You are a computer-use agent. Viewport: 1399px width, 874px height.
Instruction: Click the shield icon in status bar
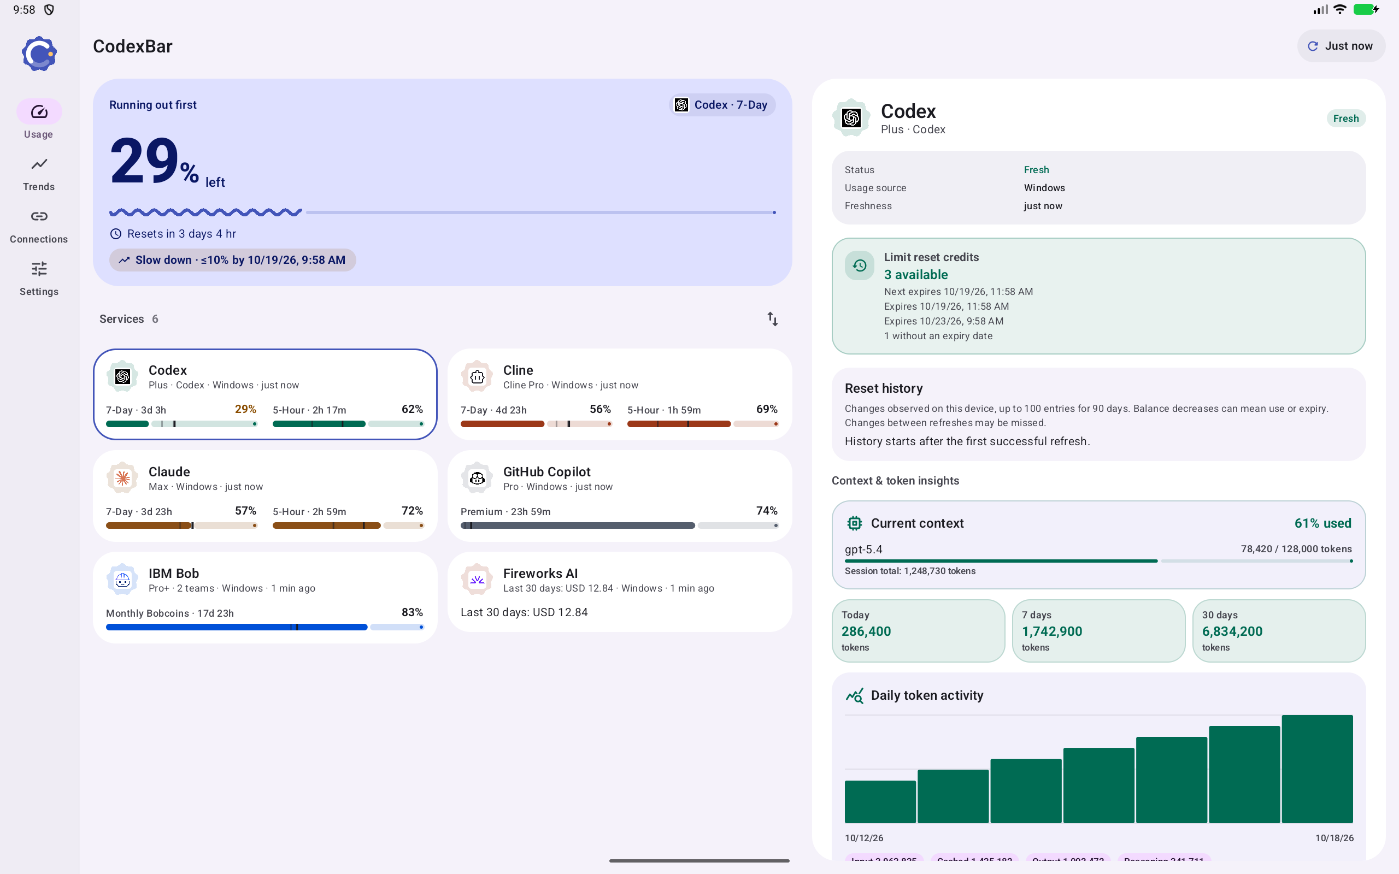tap(49, 10)
